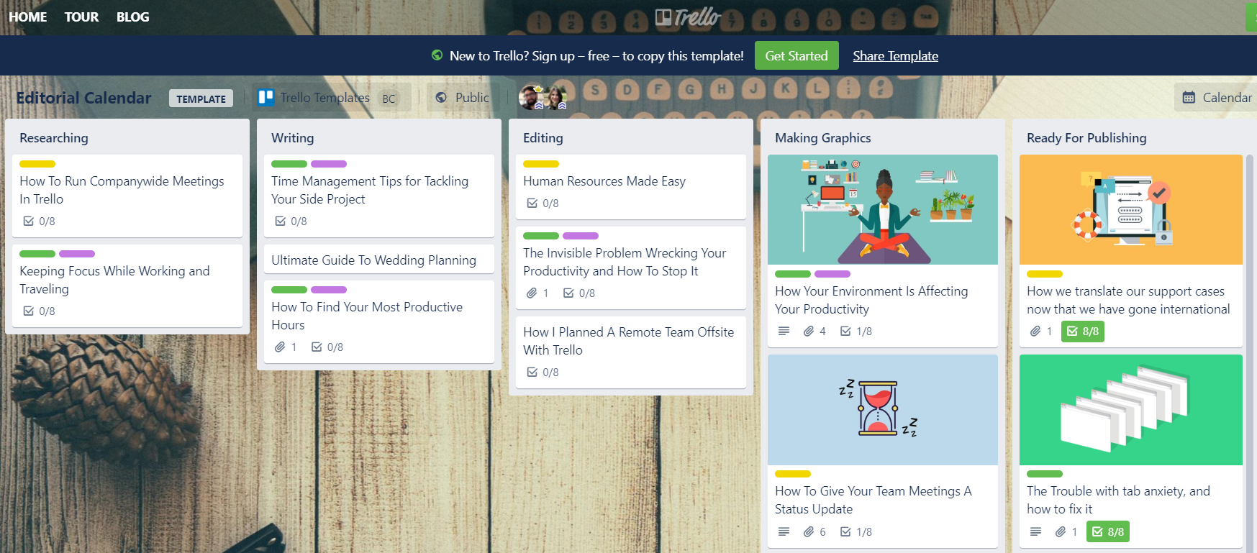
Task: Open the Calendar view button
Action: click(x=1217, y=97)
